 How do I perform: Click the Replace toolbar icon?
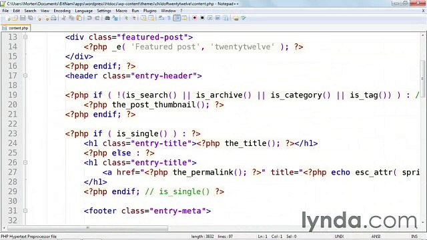[115, 18]
